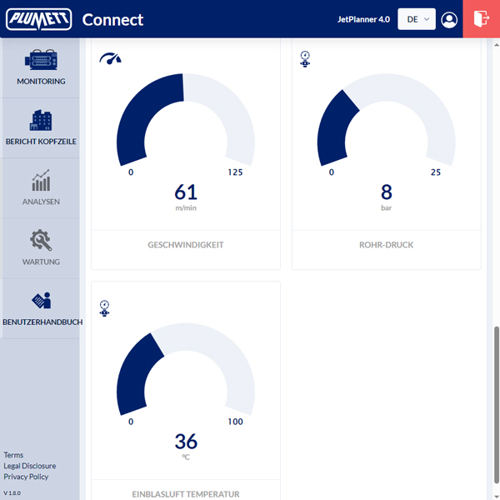Expand language selector chevron arrow
Image resolution: width=500 pixels, height=500 pixels.
pyautogui.click(x=427, y=19)
